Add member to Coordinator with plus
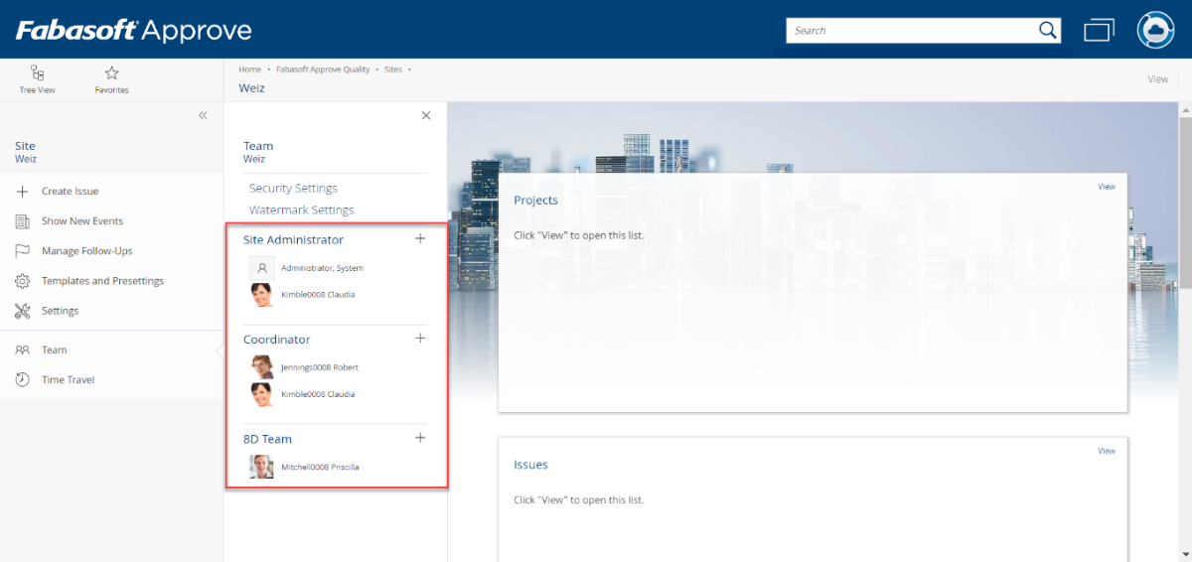 (420, 338)
